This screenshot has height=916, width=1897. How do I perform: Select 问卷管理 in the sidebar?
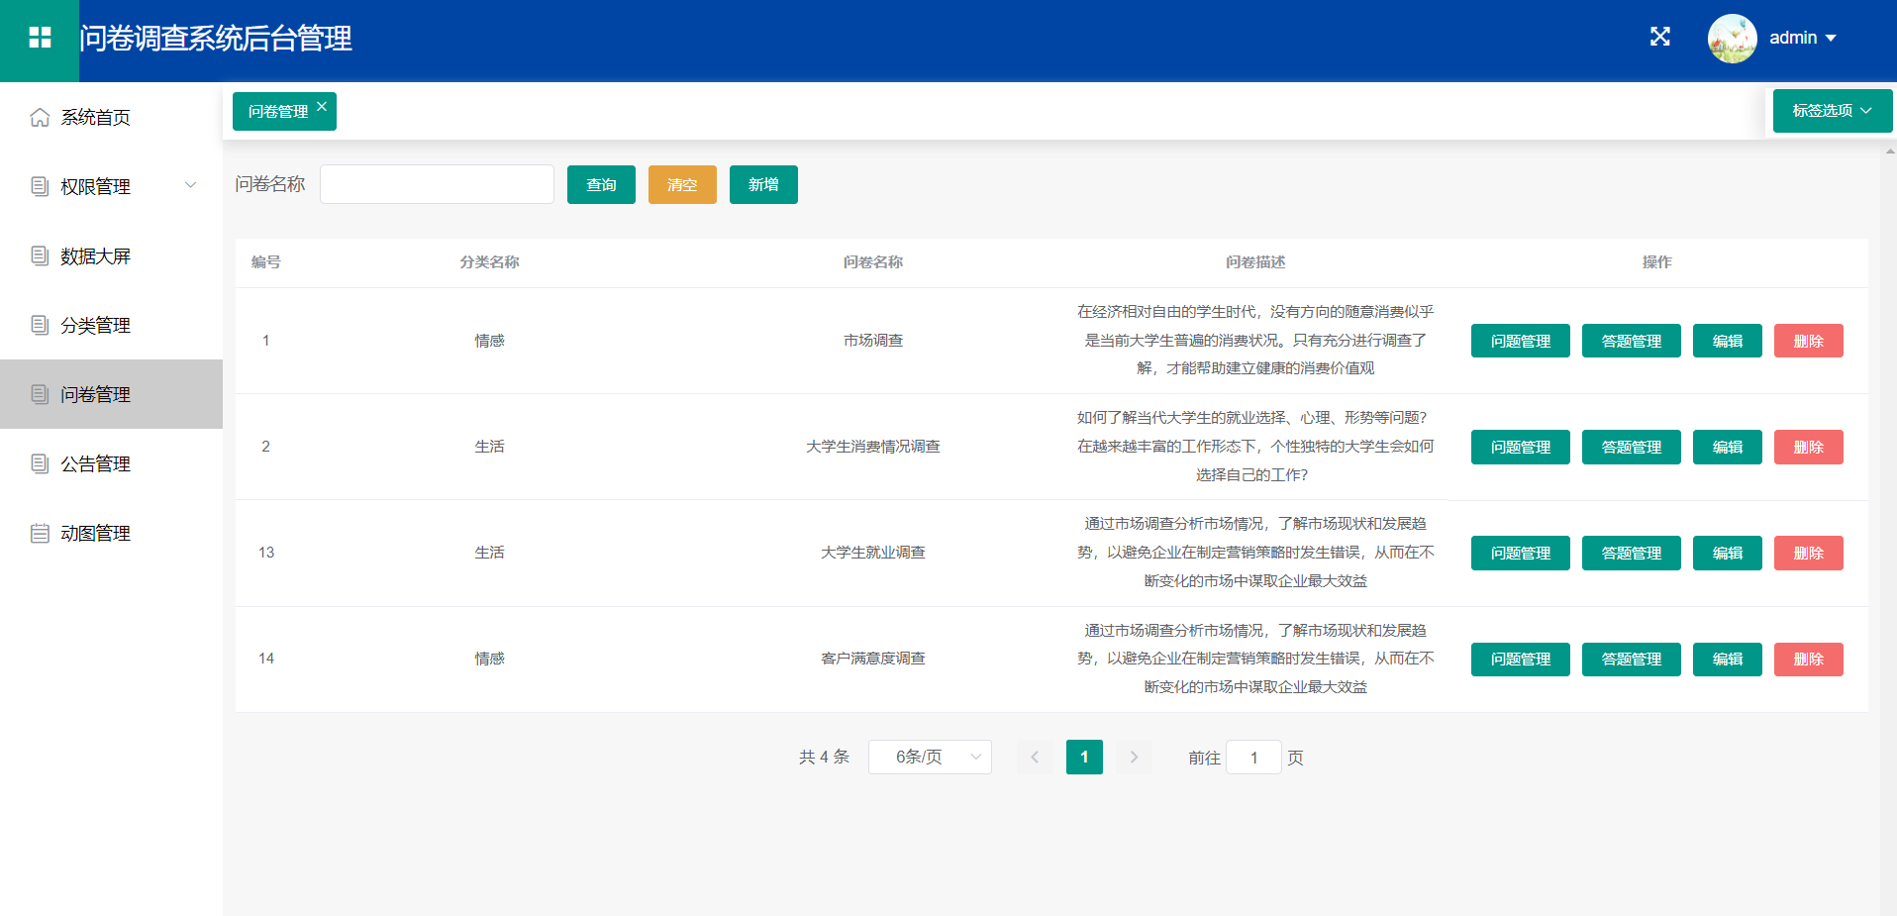pyautogui.click(x=111, y=394)
